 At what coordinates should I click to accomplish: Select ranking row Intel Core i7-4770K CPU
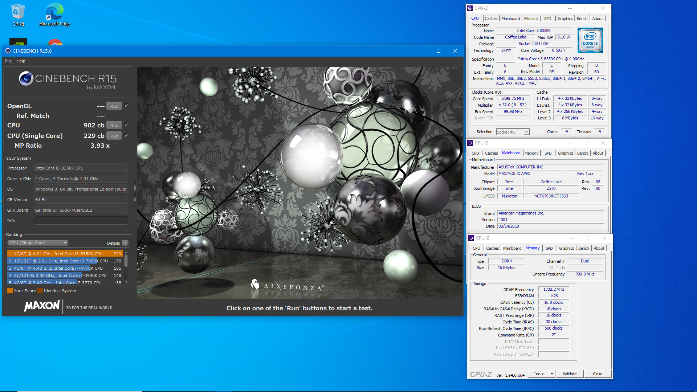point(65,268)
